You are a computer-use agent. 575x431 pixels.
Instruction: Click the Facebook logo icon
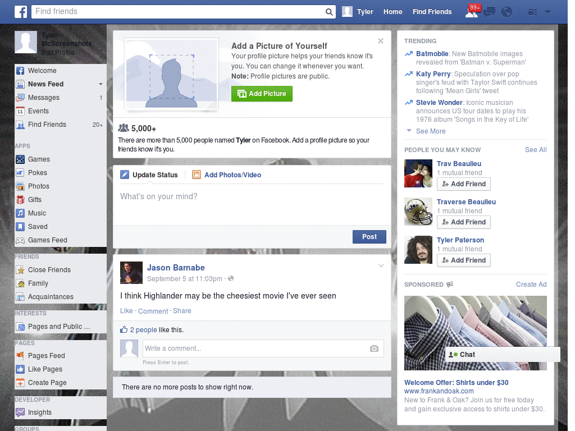pos(21,12)
